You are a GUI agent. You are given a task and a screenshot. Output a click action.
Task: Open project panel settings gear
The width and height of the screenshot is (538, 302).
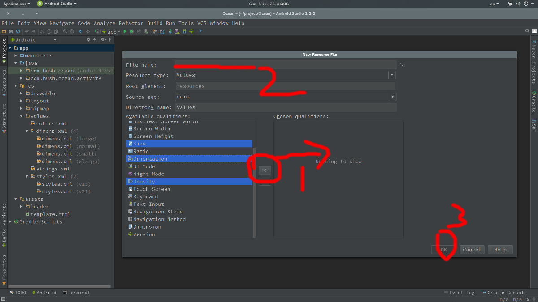(103, 40)
